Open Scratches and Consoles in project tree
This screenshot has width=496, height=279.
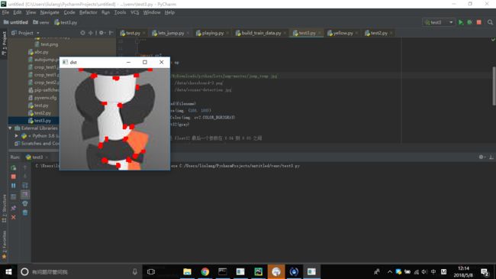pos(37,143)
